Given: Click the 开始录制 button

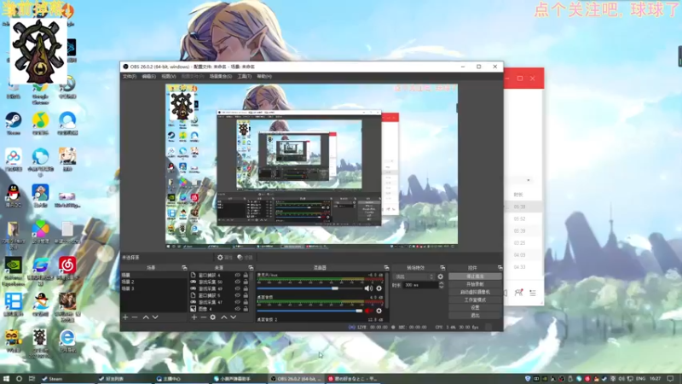Looking at the screenshot, I should tap(475, 284).
